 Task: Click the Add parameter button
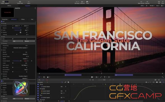point(18,41)
